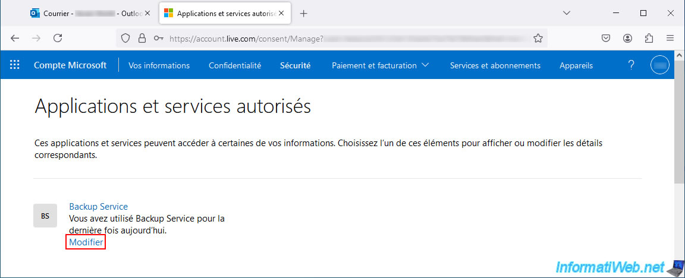This screenshot has width=685, height=278.
Task: Open Services et abonnements
Action: pyautogui.click(x=495, y=65)
